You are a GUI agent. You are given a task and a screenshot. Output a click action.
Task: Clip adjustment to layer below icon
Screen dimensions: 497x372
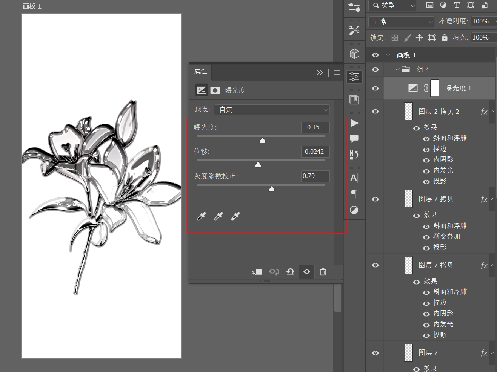(257, 272)
